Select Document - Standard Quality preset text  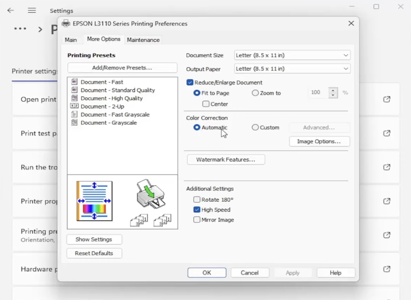118,90
